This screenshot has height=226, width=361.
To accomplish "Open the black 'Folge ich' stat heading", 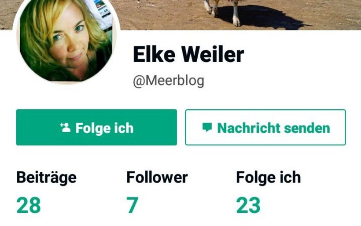I will click(x=269, y=178).
